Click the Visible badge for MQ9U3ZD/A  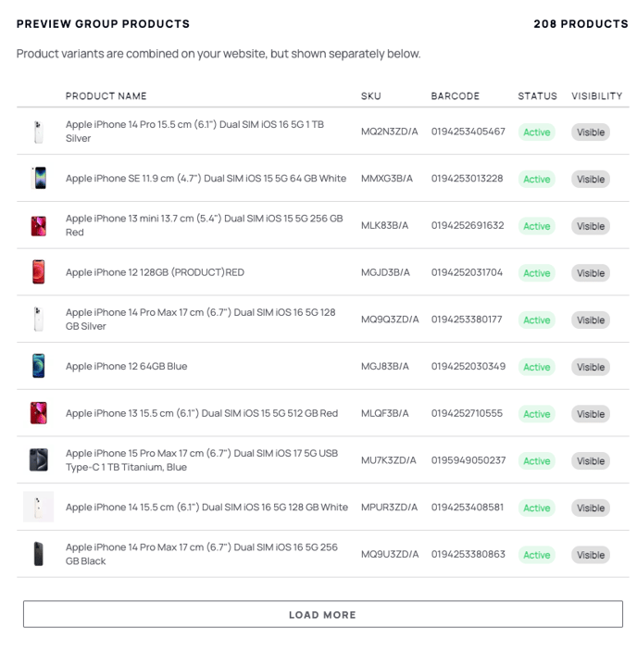pos(591,555)
